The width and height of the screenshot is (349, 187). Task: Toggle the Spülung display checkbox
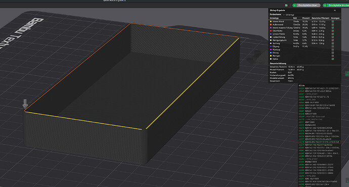(332, 43)
